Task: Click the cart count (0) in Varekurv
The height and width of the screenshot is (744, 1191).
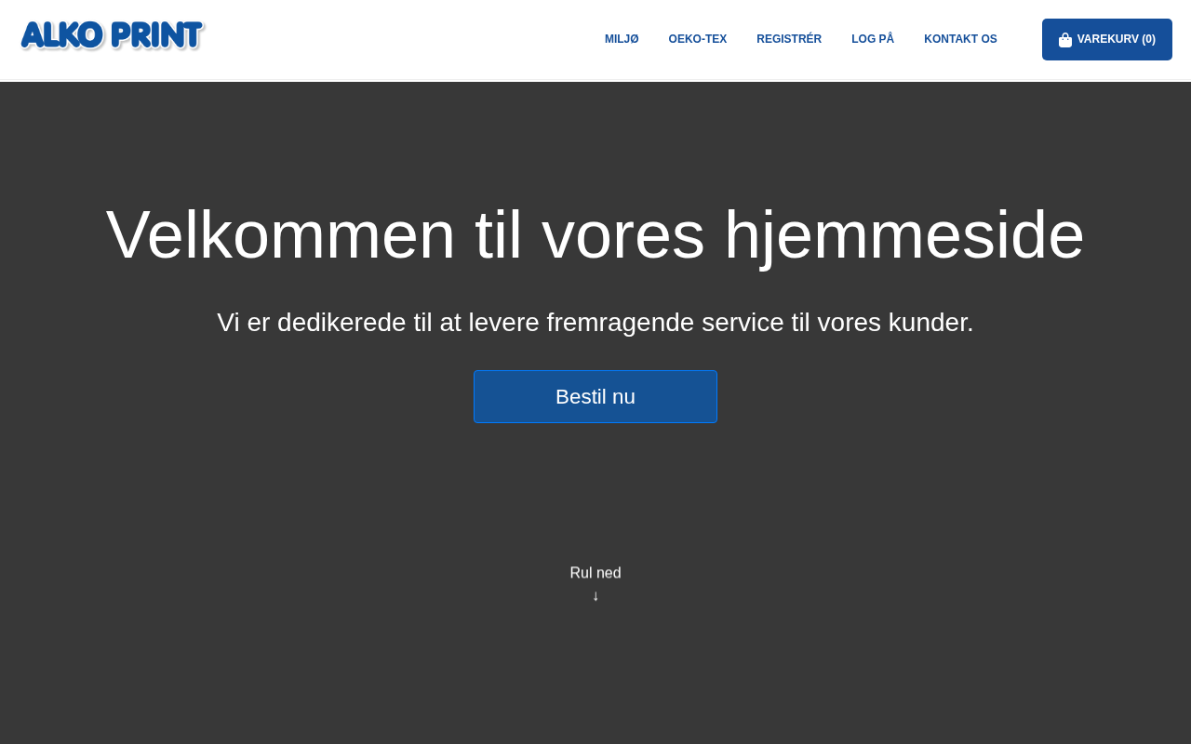Action: (1148, 39)
